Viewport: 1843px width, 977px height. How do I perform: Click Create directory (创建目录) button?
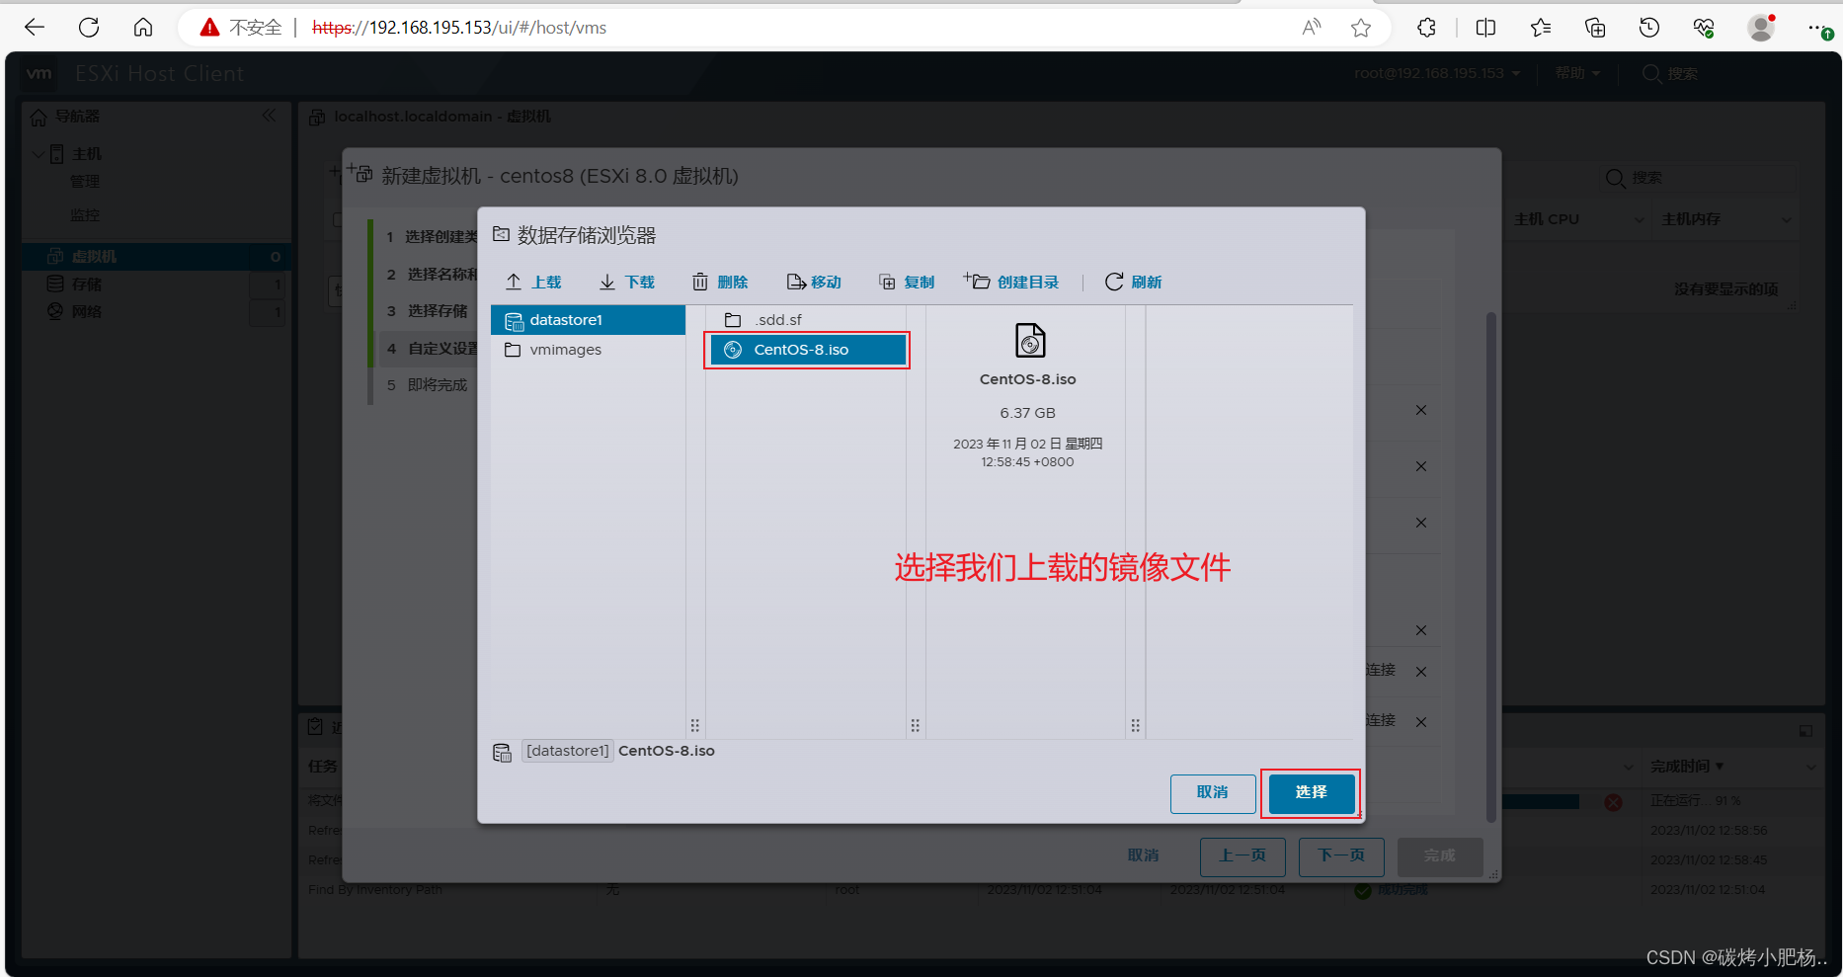(1011, 283)
